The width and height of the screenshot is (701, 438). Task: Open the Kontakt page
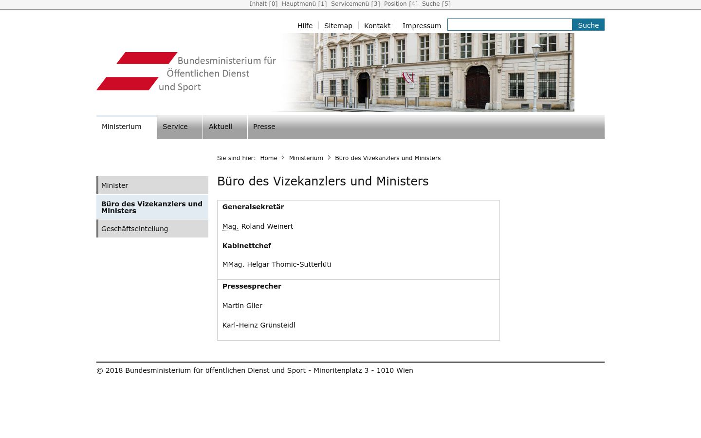(377, 26)
